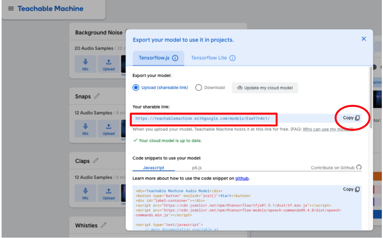Click the dialog vertical scrollbar
This screenshot has height=238, width=383.
(x=371, y=97)
